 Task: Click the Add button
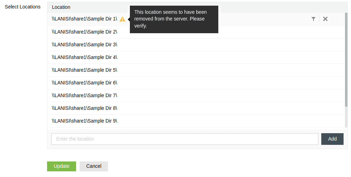332,139
